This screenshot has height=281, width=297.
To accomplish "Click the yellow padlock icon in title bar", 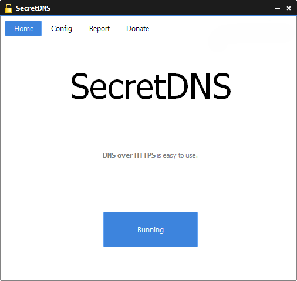I will (9, 8).
